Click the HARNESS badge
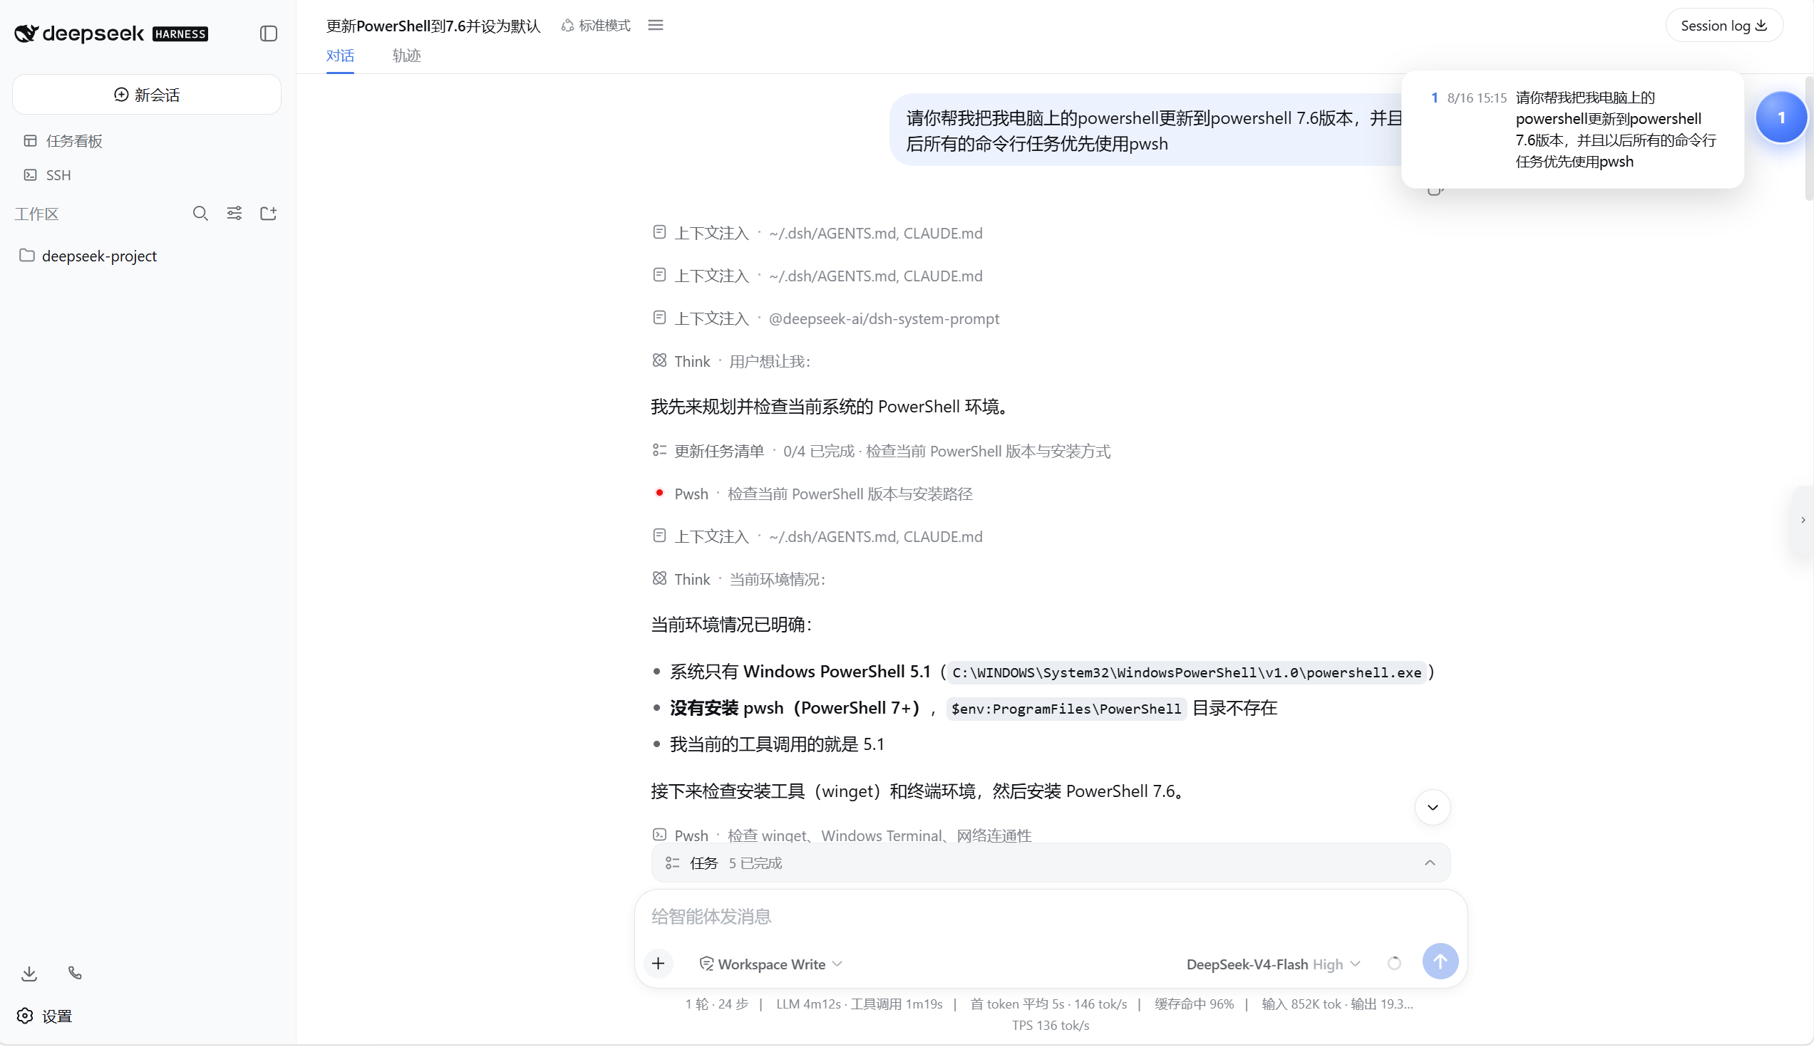Image resolution: width=1816 pixels, height=1047 pixels. (180, 33)
